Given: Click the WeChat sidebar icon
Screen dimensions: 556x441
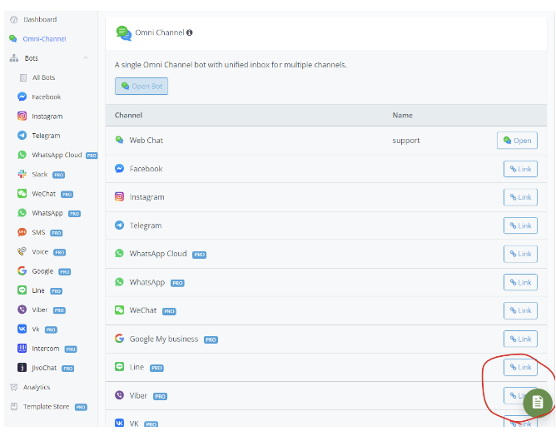Looking at the screenshot, I should [22, 194].
